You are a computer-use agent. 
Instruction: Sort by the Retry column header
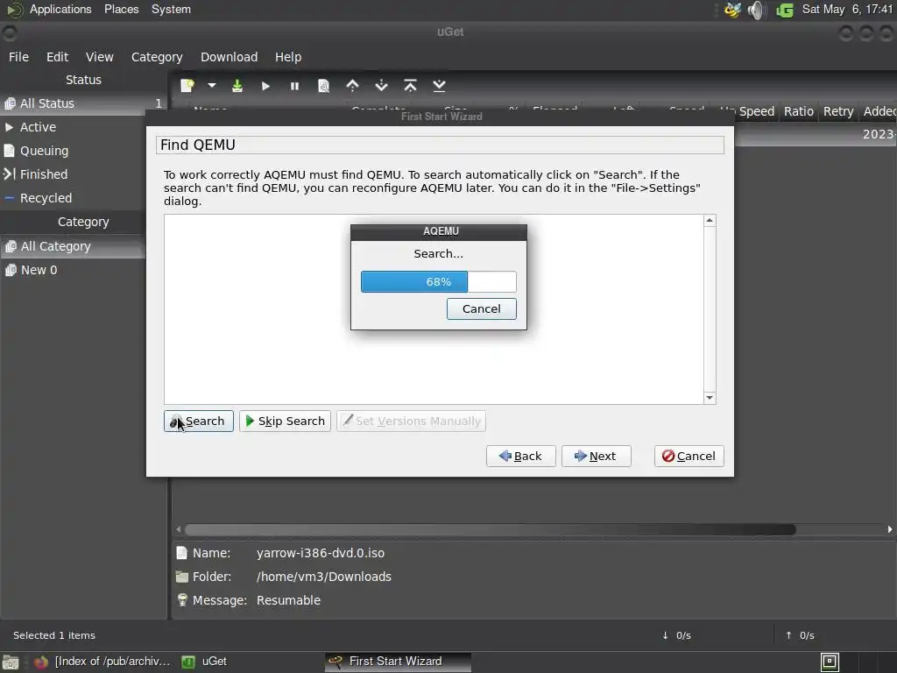click(x=838, y=111)
